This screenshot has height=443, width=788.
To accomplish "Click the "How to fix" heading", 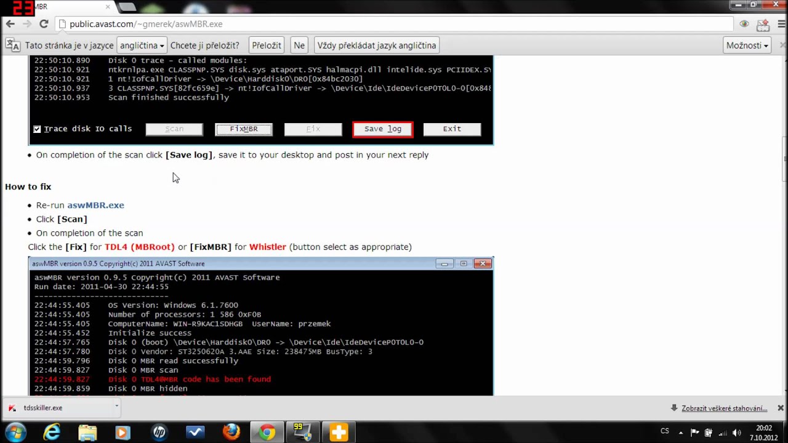I will click(x=28, y=186).
